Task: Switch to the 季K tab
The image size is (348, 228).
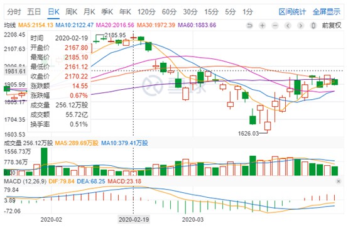Action: 107,12
